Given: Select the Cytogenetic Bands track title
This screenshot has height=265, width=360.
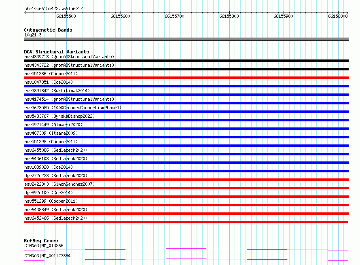Looking at the screenshot, I should (x=48, y=30).
